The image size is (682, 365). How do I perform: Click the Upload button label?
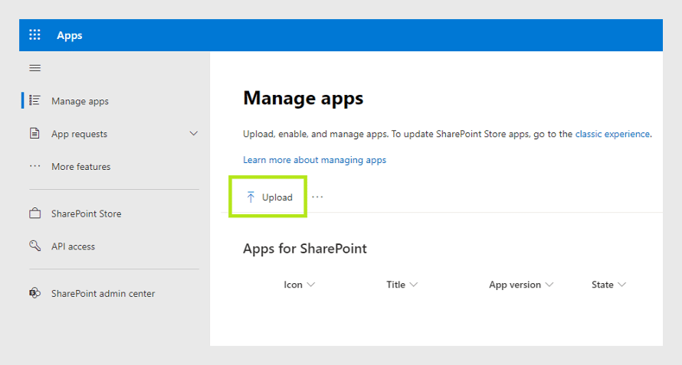pos(277,197)
